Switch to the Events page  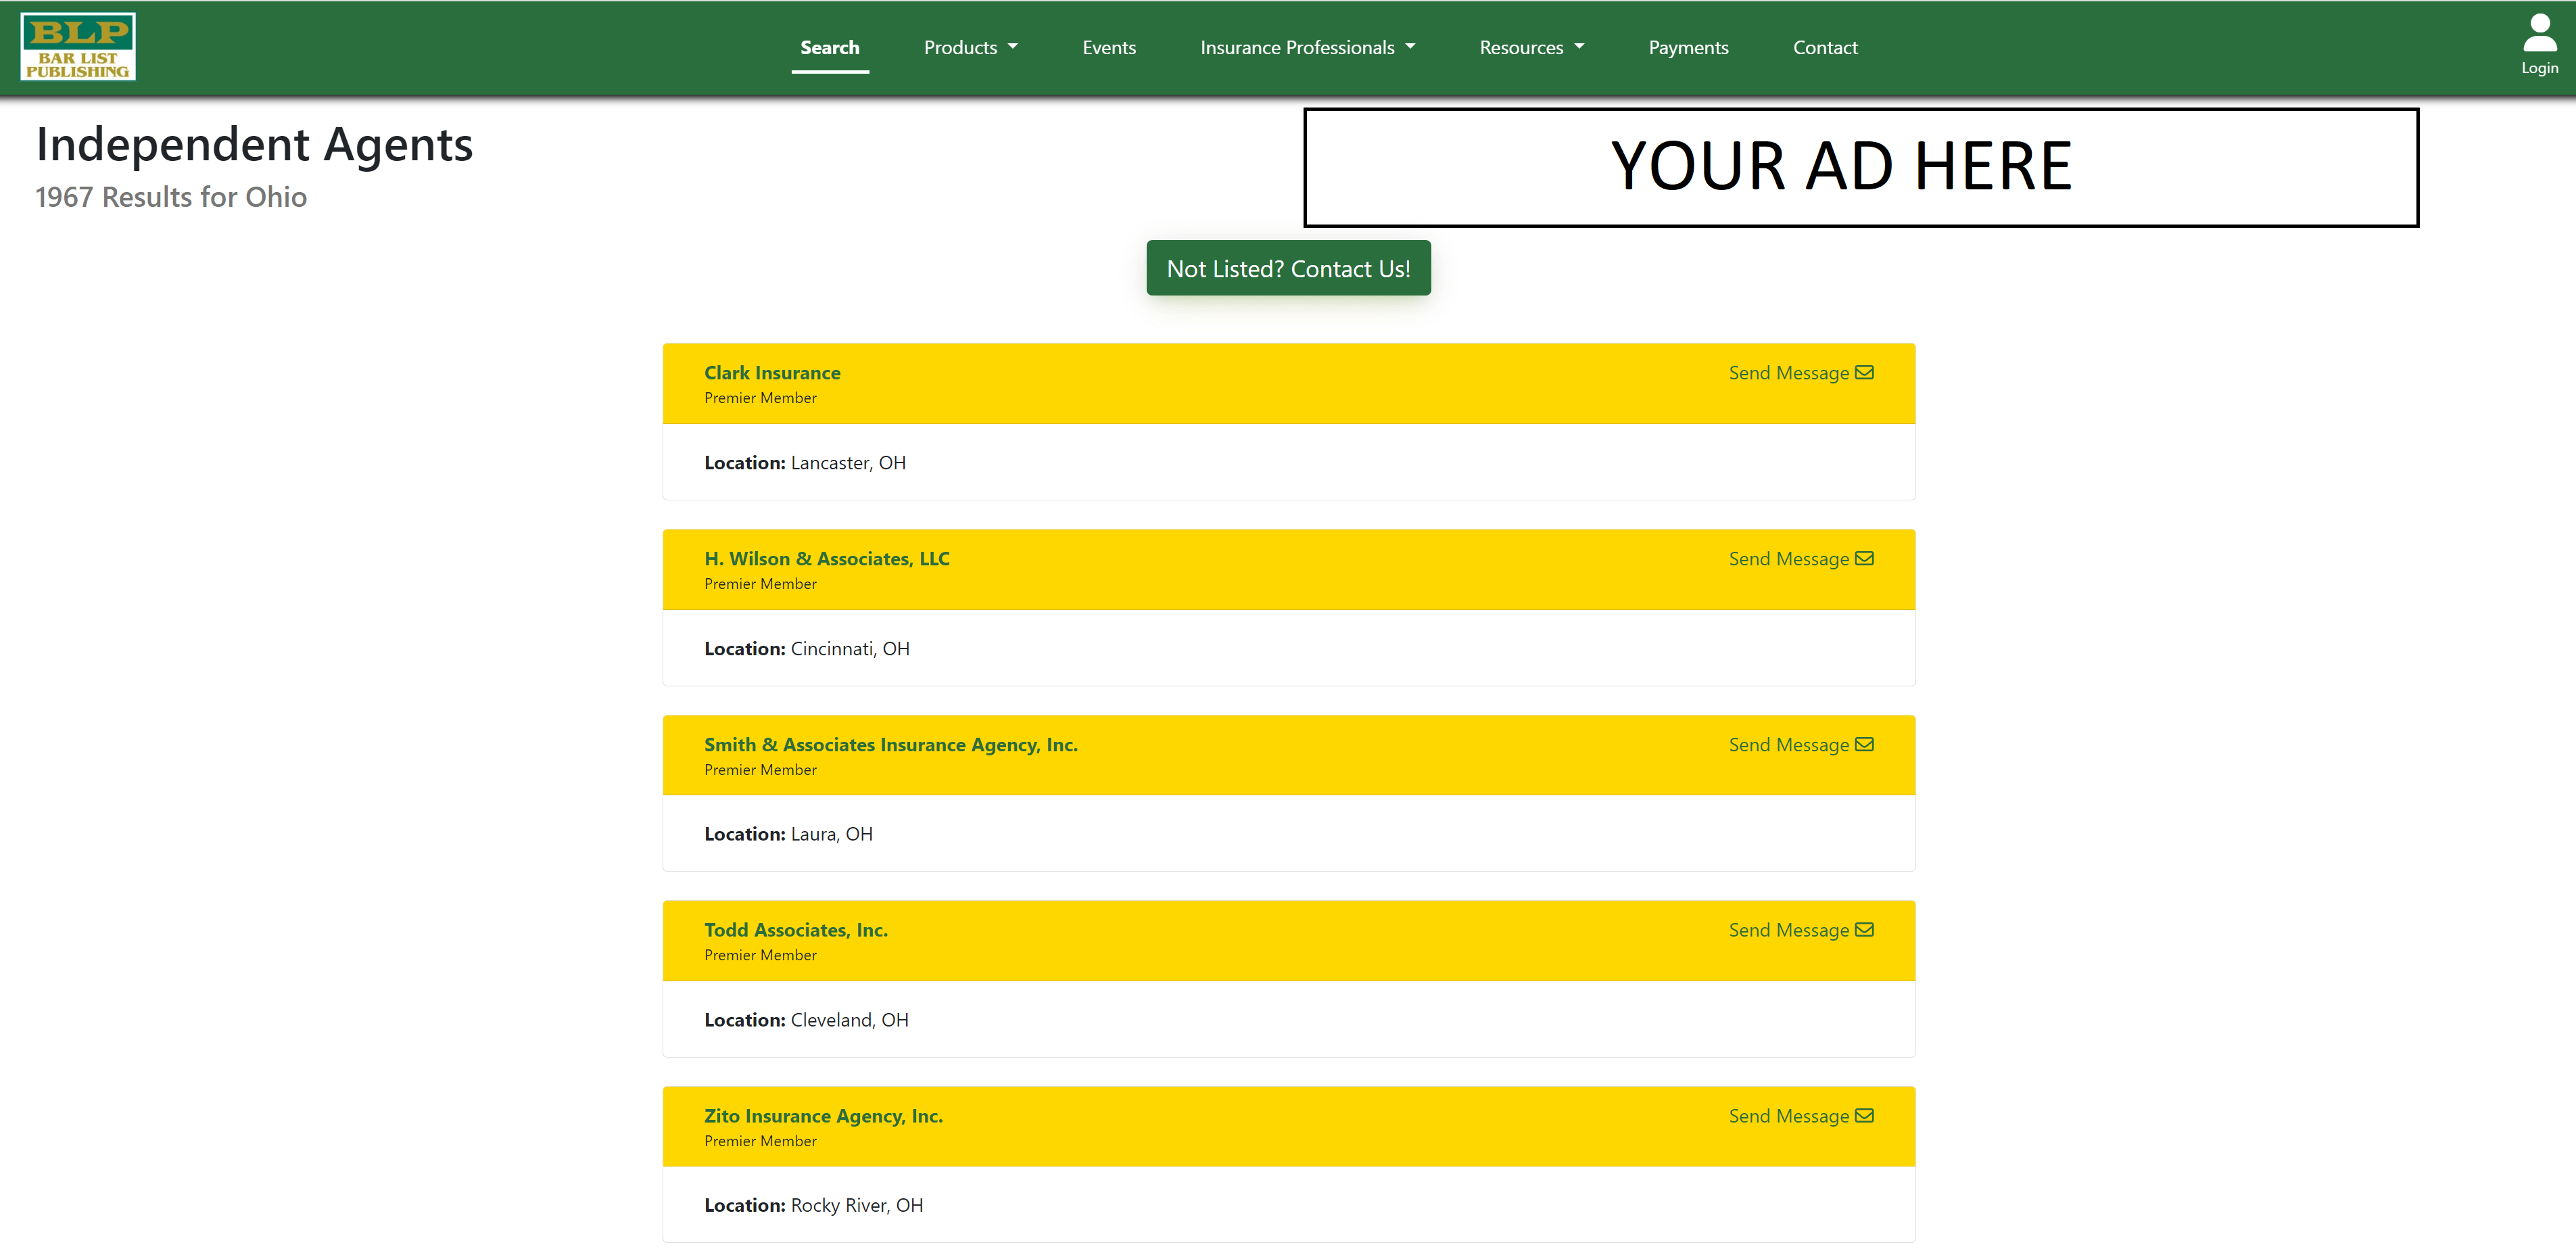pyautogui.click(x=1109, y=47)
